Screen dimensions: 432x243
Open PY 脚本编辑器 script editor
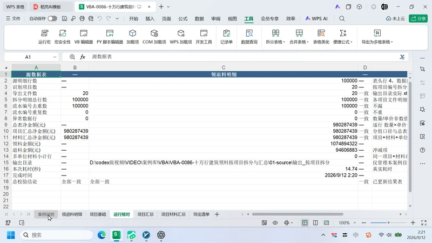pyautogui.click(x=110, y=37)
